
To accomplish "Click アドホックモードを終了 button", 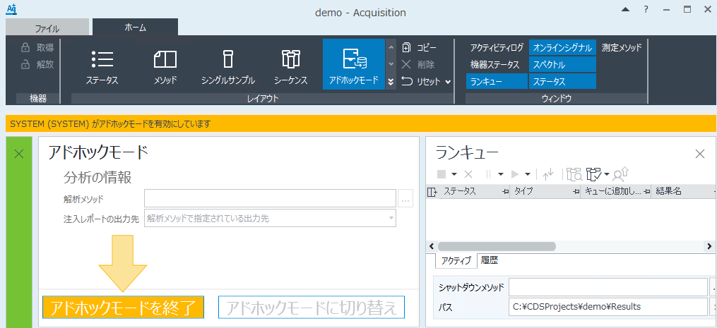I will click(123, 308).
